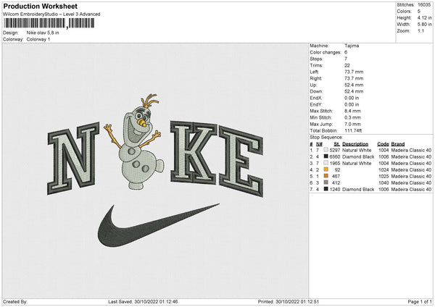Click the barcode under the worksheet title
This screenshot has width=435, height=307.
point(49,23)
